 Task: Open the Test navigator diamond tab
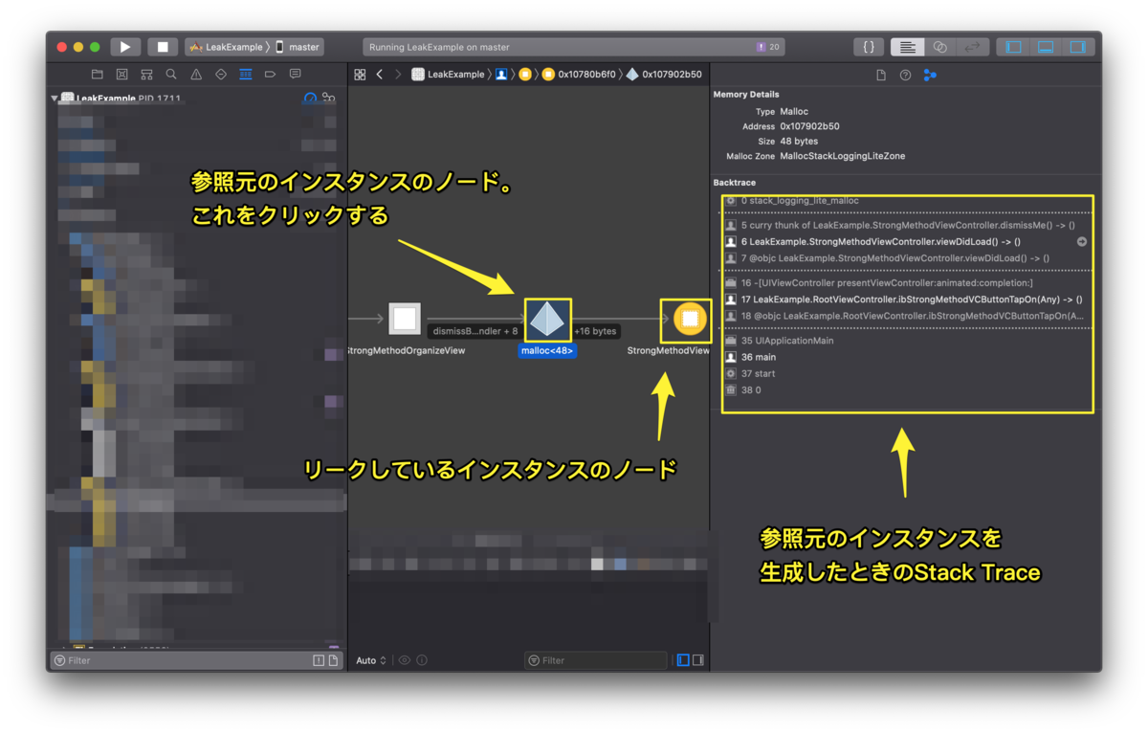221,74
